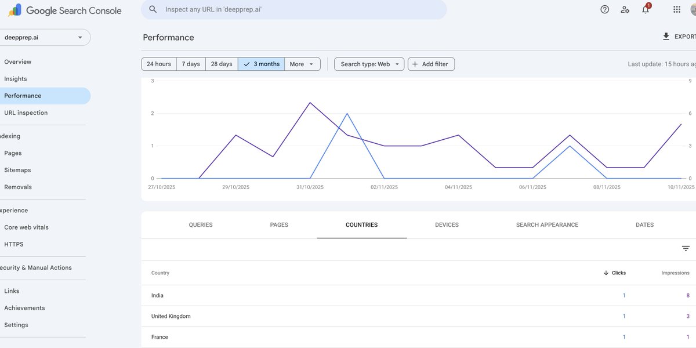Click United Kingdom impressions value 3
Image resolution: width=696 pixels, height=348 pixels.
click(x=688, y=317)
